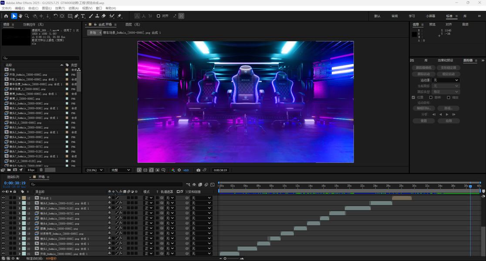Image resolution: width=486 pixels, height=261 pixels.
Task: Select the Rectangle shape tool
Action: [x=70, y=16]
